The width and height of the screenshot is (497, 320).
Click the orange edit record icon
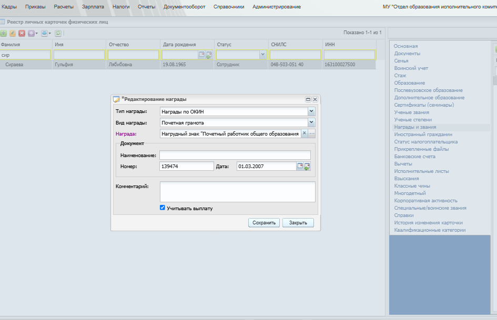[13, 33]
